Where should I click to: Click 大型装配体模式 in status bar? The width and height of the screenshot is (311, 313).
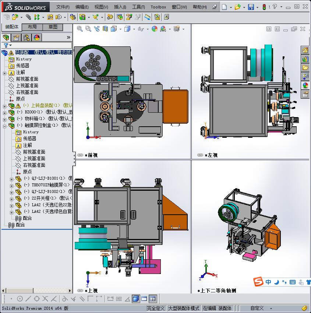click(x=184, y=308)
